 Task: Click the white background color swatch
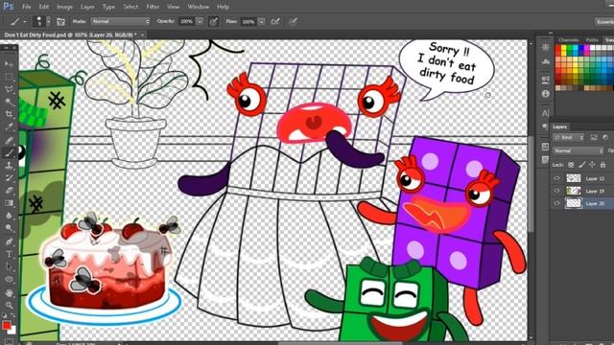pos(13,331)
